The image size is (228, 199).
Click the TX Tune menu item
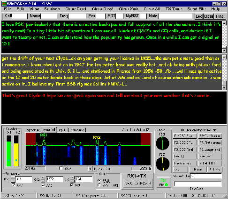coord(174,9)
